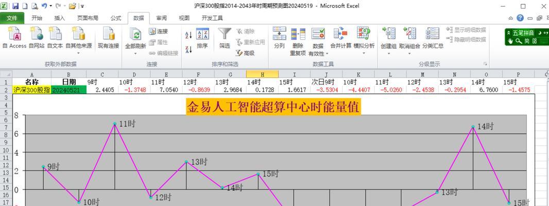Import data from website (自网站)
Screen dimensions: 549x206
tap(37, 38)
